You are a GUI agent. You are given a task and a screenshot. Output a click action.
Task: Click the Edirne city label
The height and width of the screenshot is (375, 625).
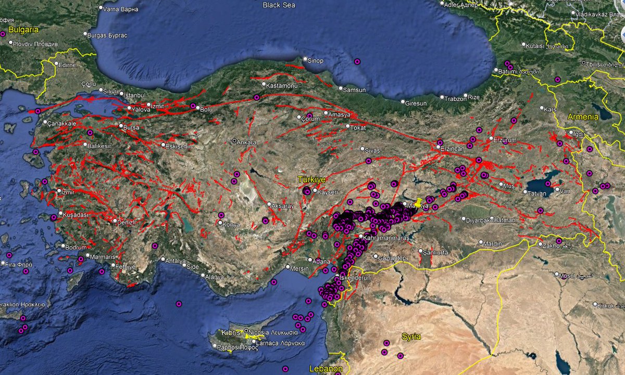(x=67, y=65)
